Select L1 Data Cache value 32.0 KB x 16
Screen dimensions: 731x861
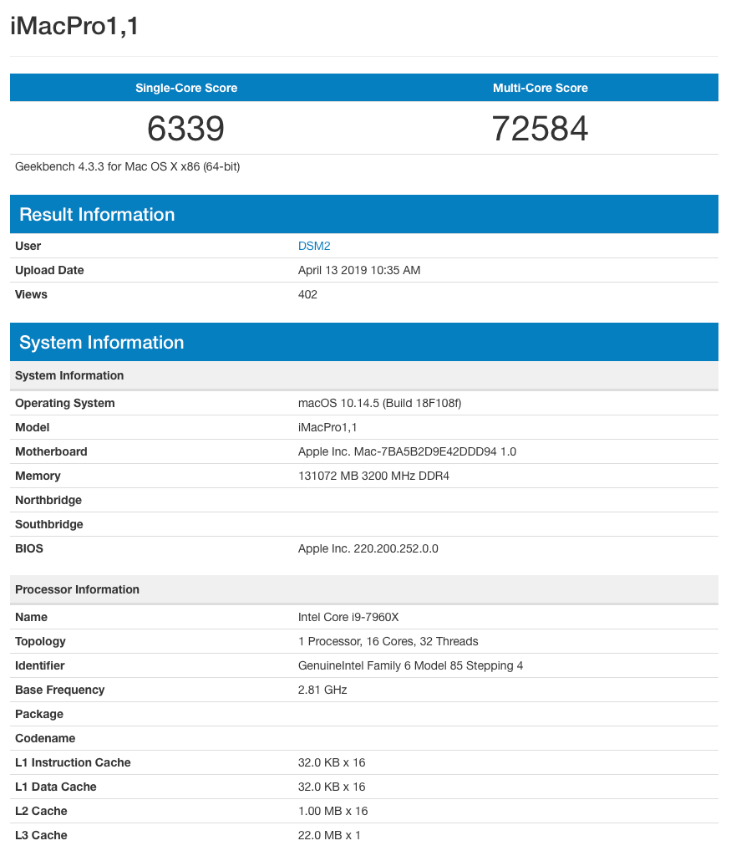tap(332, 787)
